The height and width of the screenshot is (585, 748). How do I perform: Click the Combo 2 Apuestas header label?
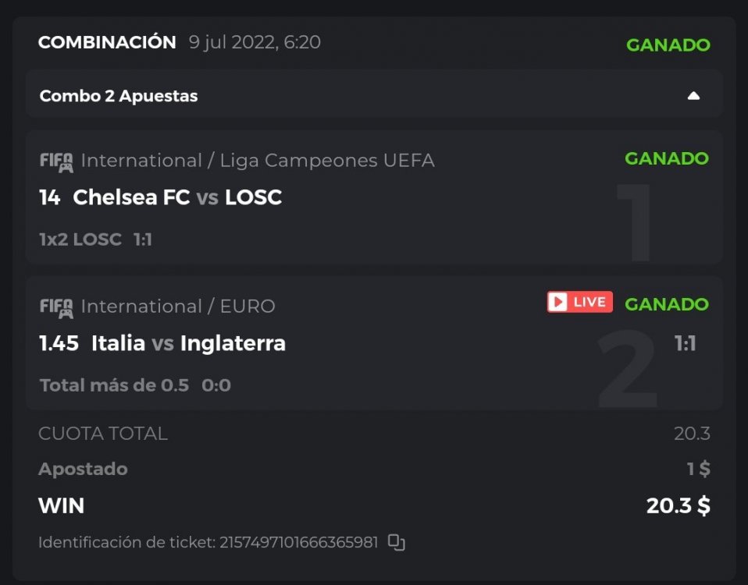[119, 96]
